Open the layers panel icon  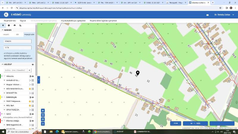pos(3,25)
